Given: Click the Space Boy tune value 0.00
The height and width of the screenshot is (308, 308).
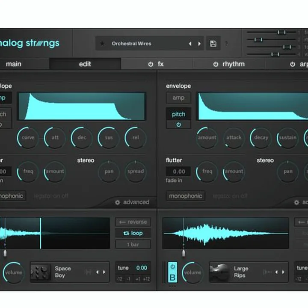Looking at the screenshot, I should coord(142,268).
